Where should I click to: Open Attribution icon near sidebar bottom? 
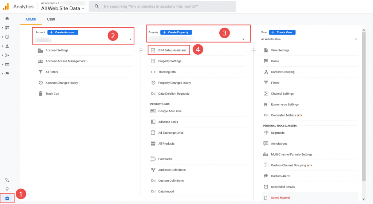click(x=7, y=180)
